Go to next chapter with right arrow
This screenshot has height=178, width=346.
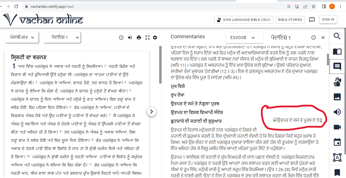point(151,111)
